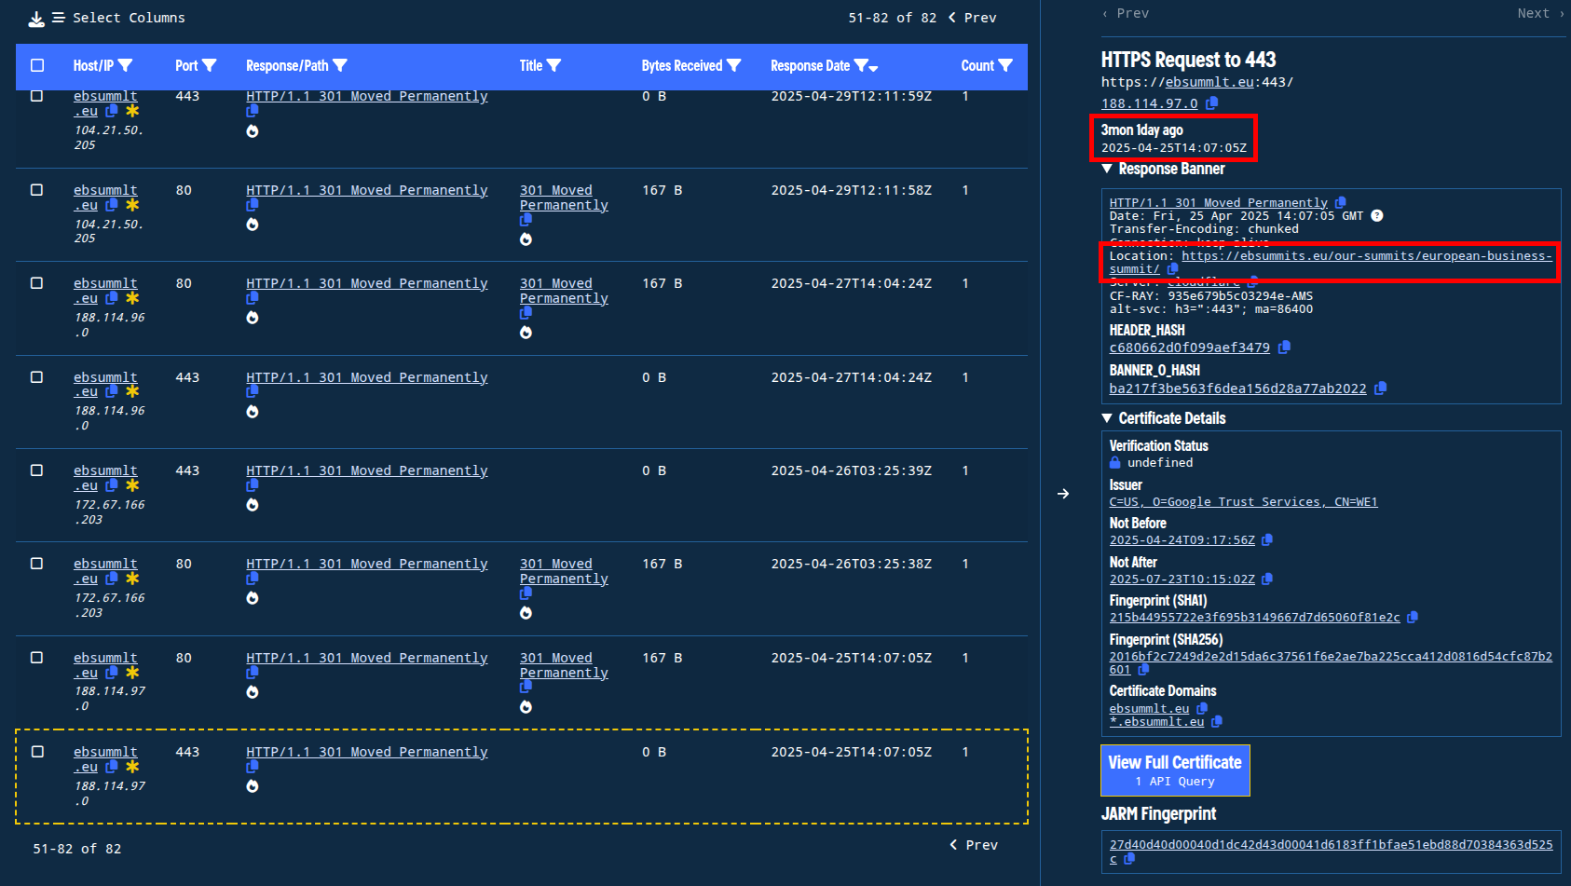The width and height of the screenshot is (1571, 886).
Task: Click the yellow asterisk in the 2025-04-25 port 80 row
Action: (132, 673)
